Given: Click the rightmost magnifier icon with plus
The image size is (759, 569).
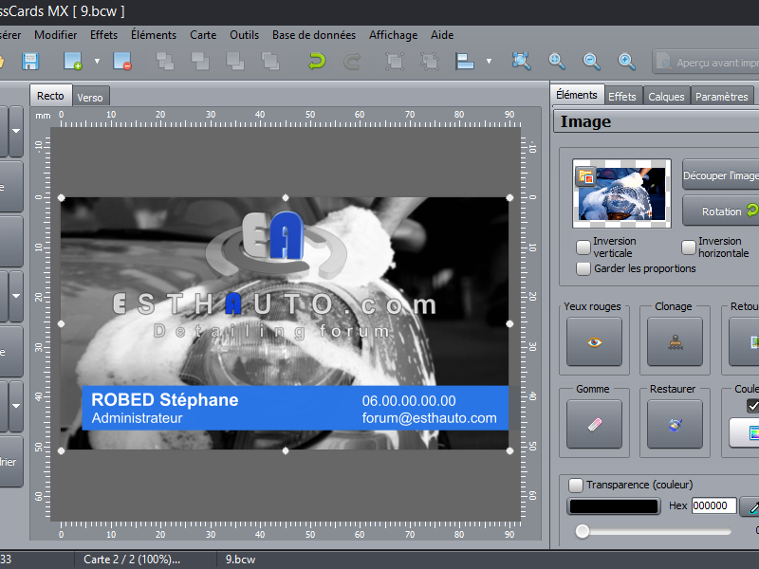Looking at the screenshot, I should (627, 62).
